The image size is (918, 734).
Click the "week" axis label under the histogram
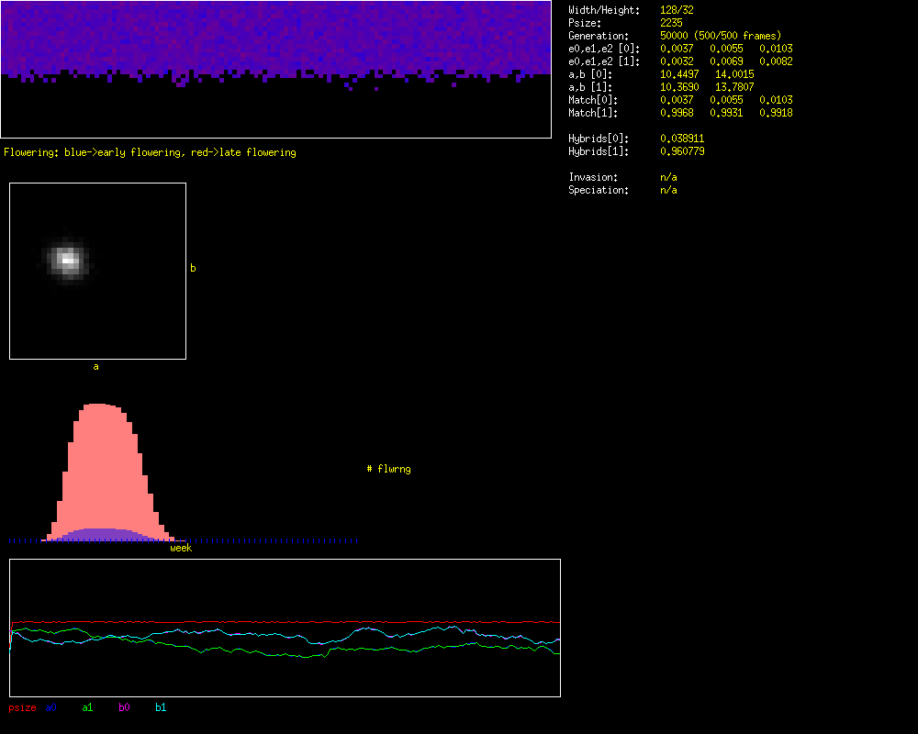181,548
